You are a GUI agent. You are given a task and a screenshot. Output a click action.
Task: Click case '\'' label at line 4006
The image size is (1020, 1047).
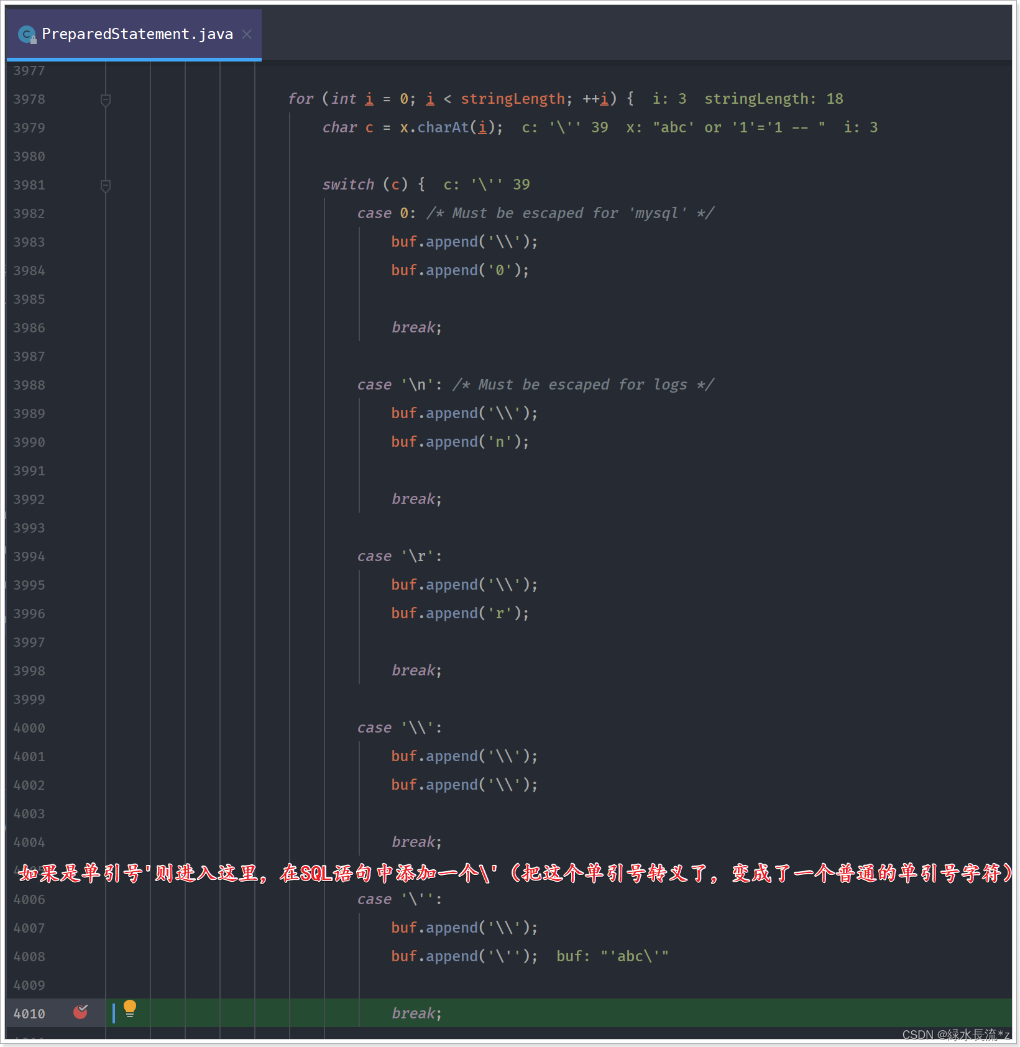pos(399,899)
